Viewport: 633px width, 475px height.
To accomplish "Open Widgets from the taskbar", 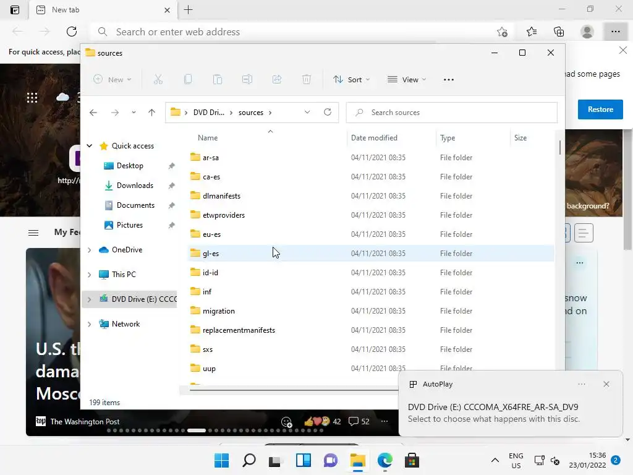I will (x=304, y=460).
